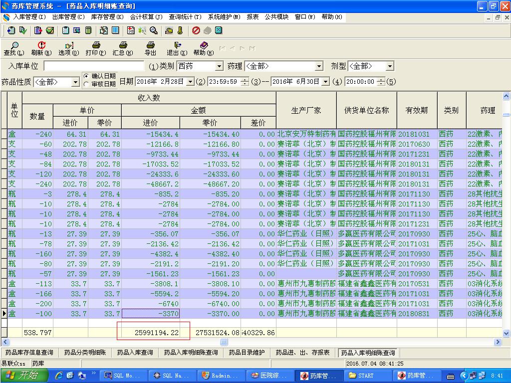Click the Windows 开始 Start button
Screen dimensions: 511x383
(x=24, y=376)
